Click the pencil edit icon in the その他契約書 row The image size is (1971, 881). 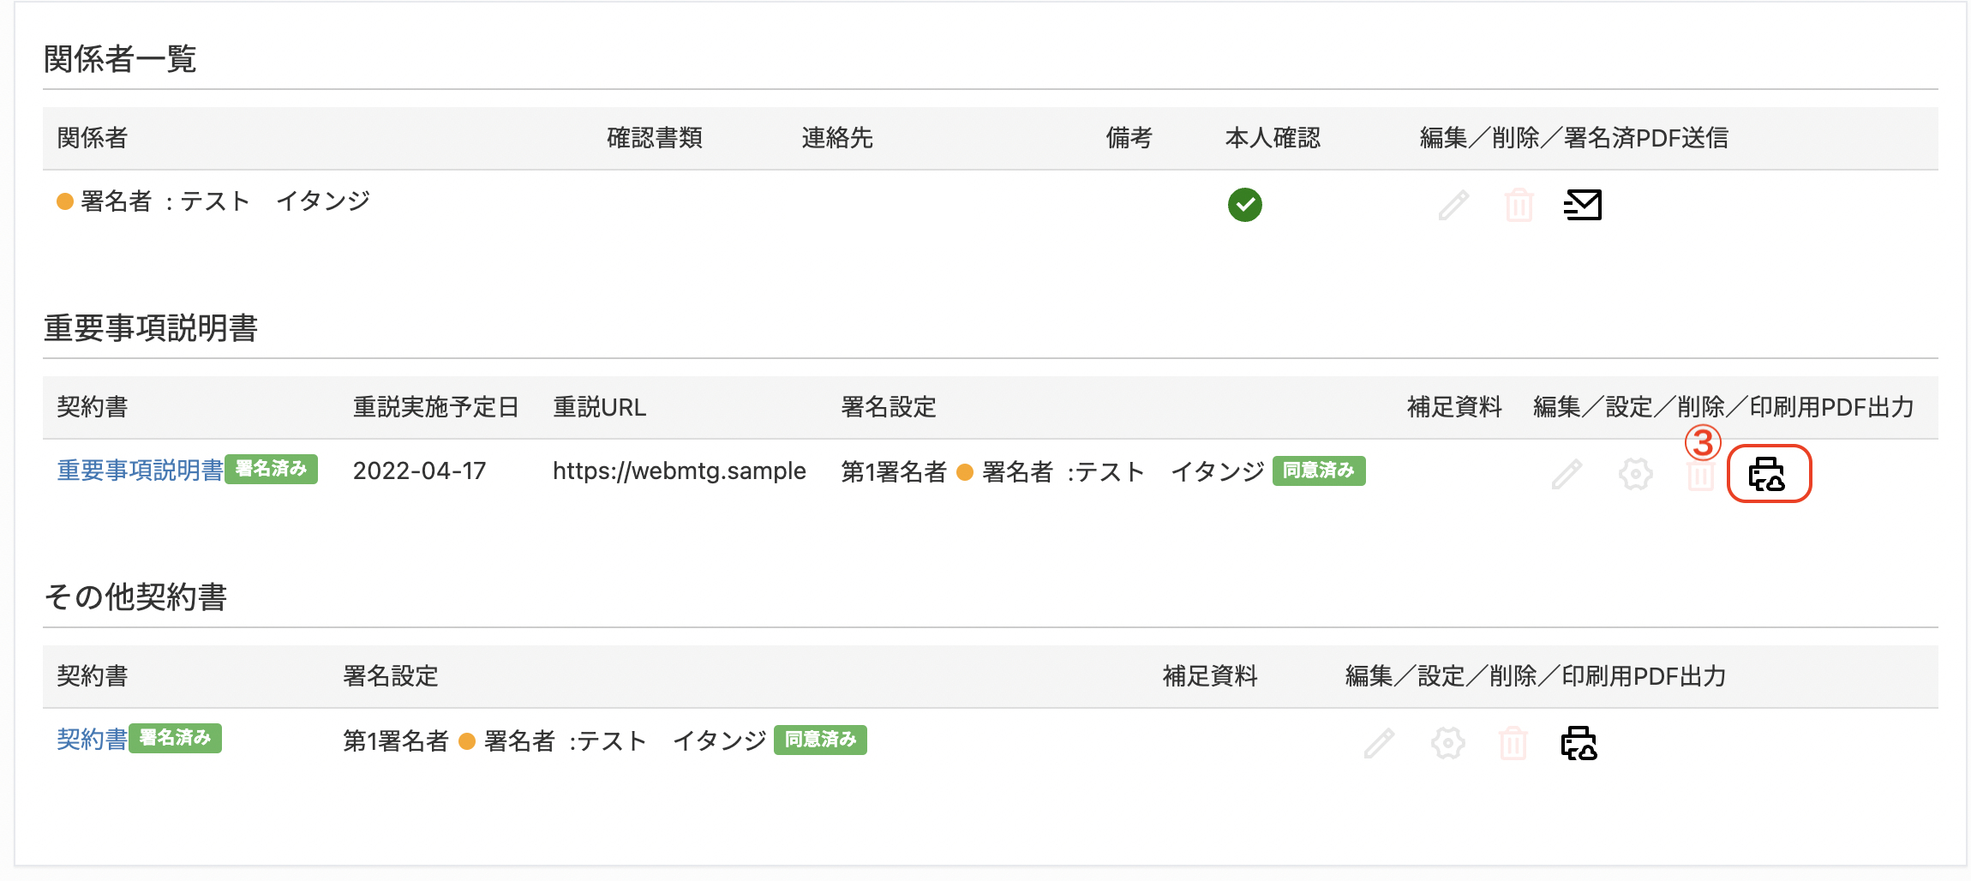1379,743
